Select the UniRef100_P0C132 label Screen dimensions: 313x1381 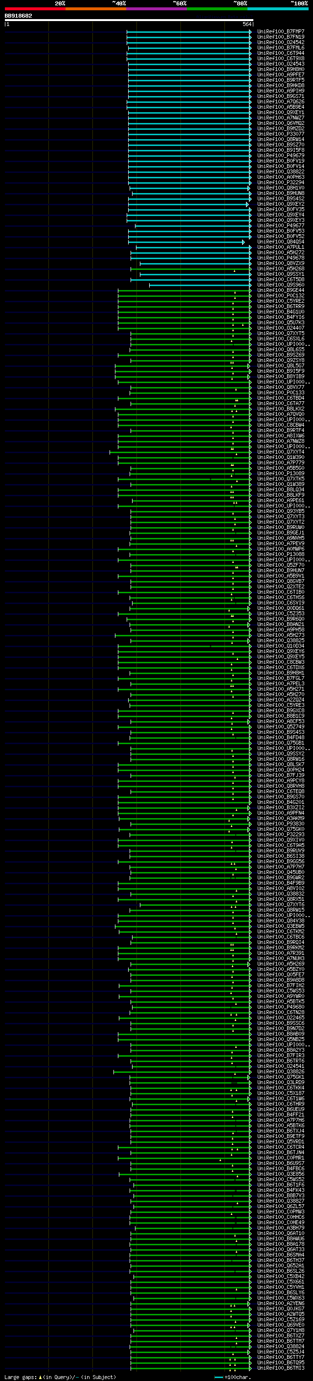point(281,296)
